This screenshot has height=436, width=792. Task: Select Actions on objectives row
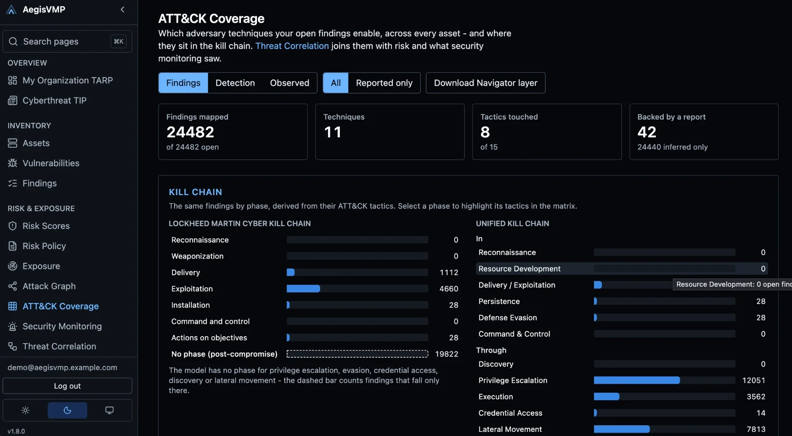315,337
